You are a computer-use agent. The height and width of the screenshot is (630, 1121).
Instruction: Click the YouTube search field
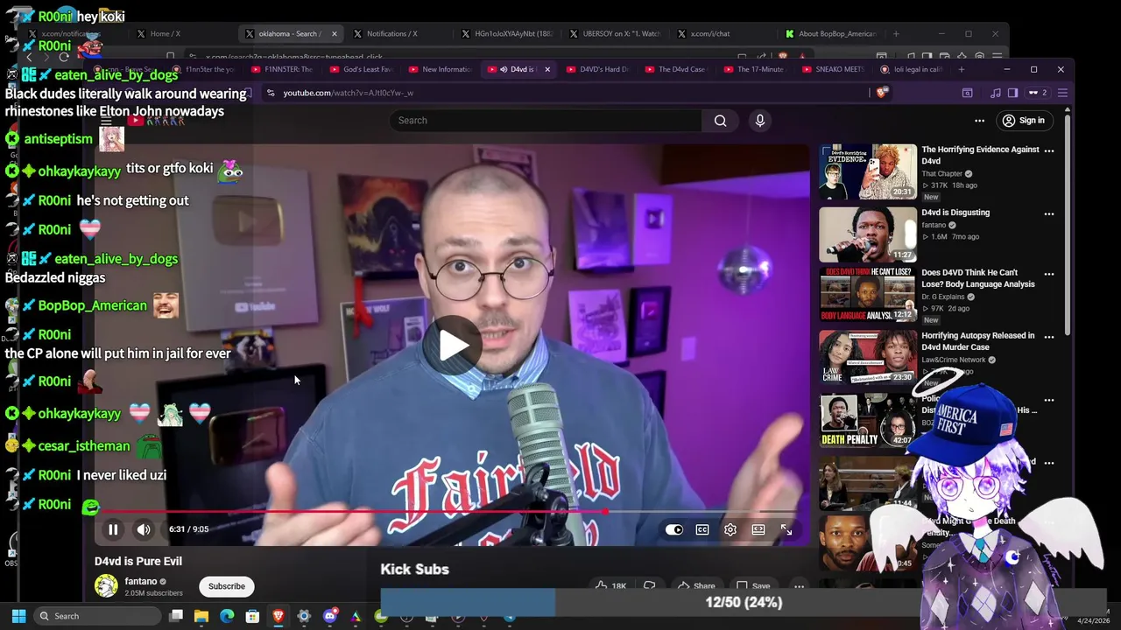point(545,121)
